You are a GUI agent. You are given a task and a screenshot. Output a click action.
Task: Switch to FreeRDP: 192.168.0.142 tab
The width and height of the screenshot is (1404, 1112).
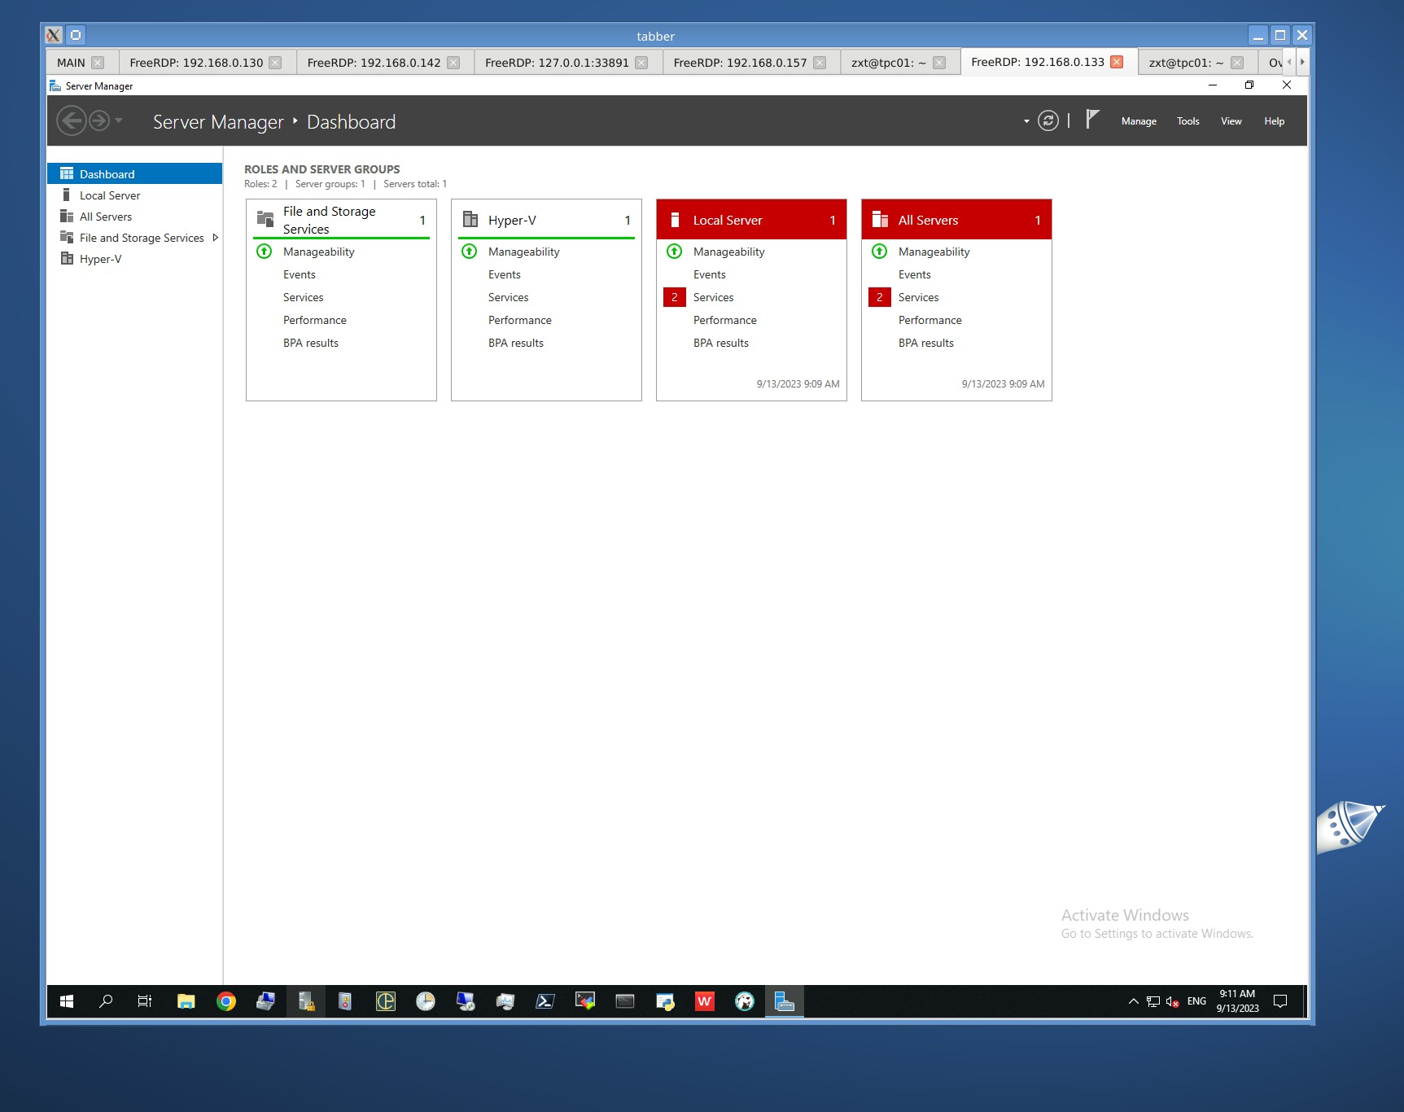[374, 63]
